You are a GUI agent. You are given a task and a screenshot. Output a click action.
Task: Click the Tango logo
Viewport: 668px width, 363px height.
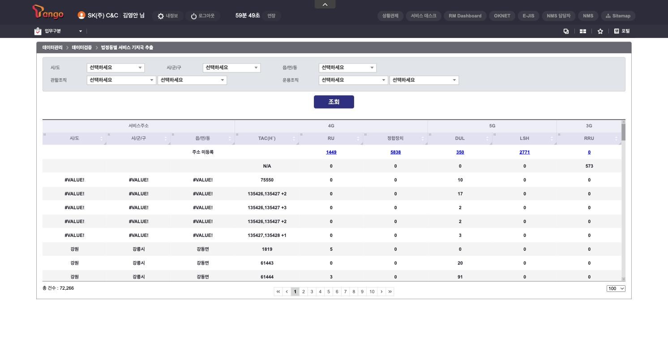click(x=48, y=13)
